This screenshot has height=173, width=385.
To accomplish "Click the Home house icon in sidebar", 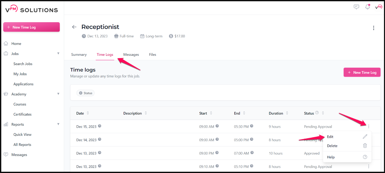I will [6, 43].
